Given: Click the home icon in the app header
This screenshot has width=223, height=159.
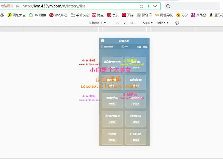Looking at the screenshot, I should tap(103, 41).
